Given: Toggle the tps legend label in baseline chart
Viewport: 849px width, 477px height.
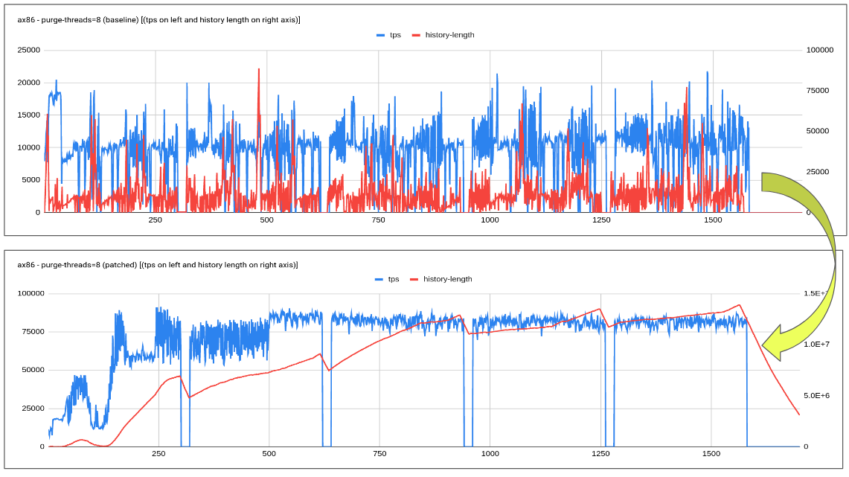Looking at the screenshot, I should point(395,35).
